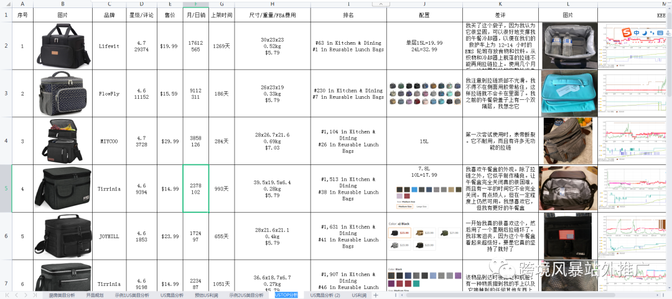
Task: Toggle punctuation mode on the Sogou bar
Action: coord(651,32)
